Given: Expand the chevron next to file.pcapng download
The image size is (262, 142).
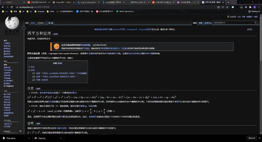Looking at the screenshot, I should pos(29,138).
